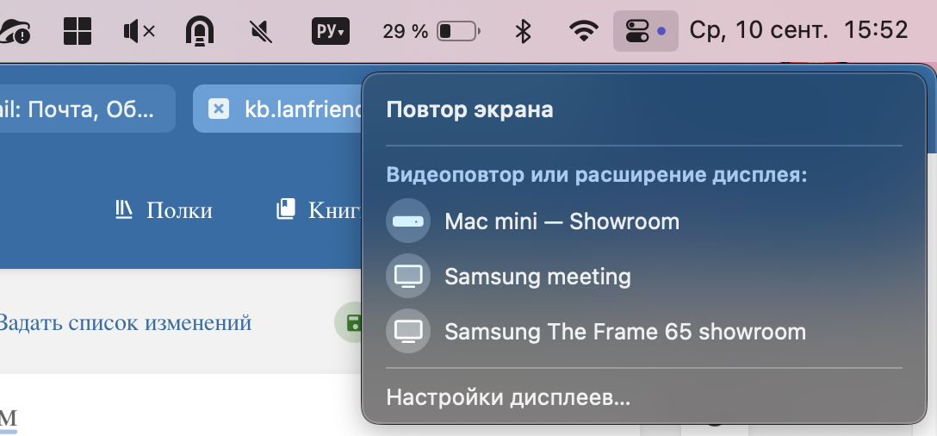Toggle screen mirroring to Samsung meeting
The image size is (937, 436).
[x=537, y=277]
